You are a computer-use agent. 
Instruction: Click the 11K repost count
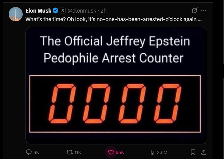point(78,152)
